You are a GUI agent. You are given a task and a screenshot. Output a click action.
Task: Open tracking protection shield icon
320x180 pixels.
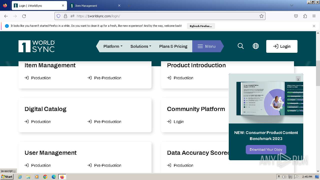click(x=58, y=16)
